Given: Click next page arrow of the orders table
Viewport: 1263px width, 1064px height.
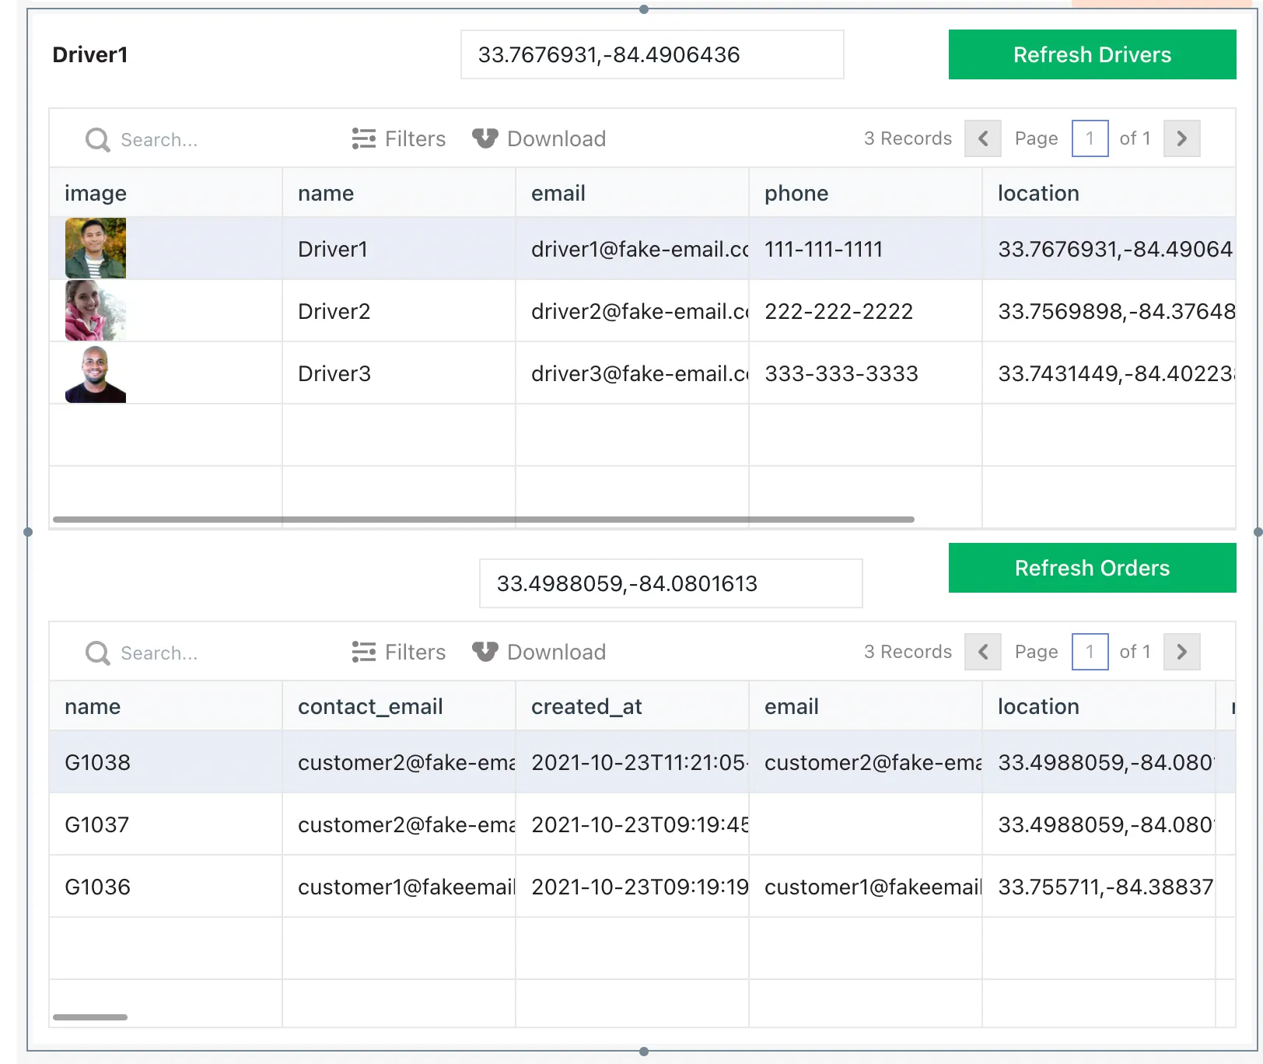Looking at the screenshot, I should point(1181,652).
